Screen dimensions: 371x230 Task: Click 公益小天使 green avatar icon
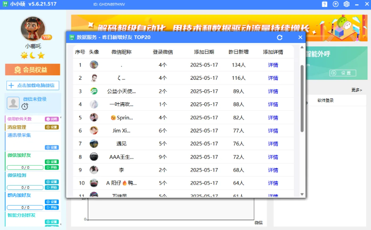[x=94, y=91]
